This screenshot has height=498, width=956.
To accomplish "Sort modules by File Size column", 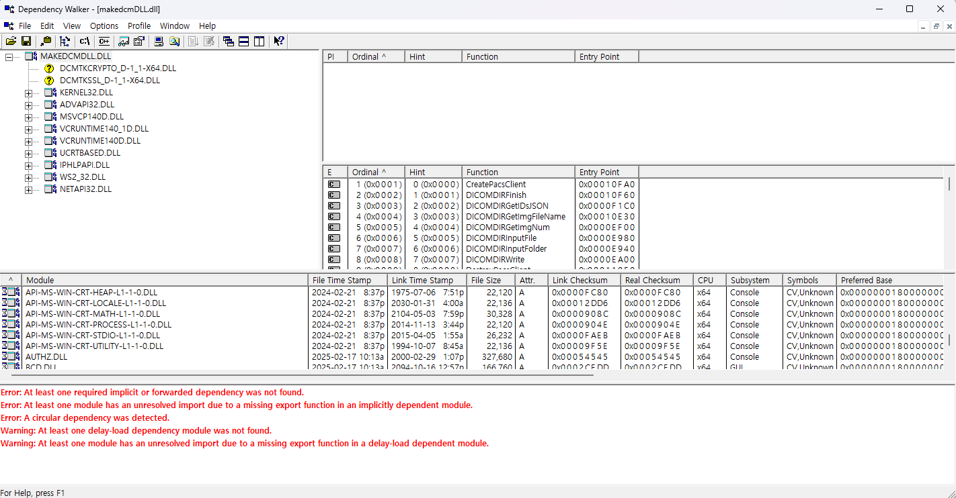I will point(490,280).
